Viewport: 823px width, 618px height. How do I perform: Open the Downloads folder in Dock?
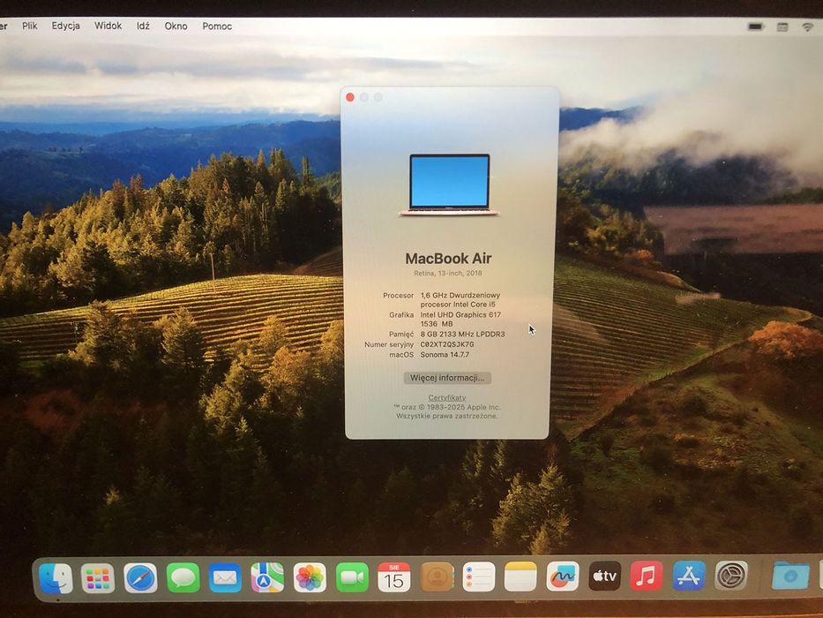tap(790, 576)
